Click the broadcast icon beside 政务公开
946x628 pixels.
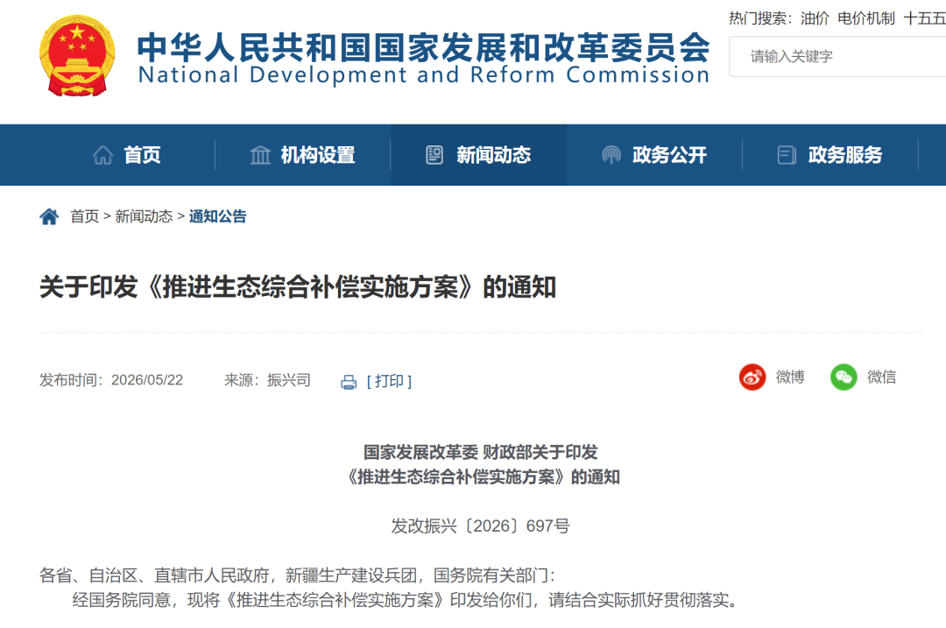(611, 155)
